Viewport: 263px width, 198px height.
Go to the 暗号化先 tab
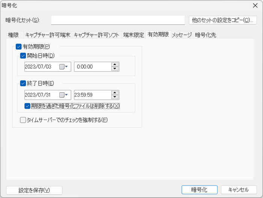[x=206, y=35]
